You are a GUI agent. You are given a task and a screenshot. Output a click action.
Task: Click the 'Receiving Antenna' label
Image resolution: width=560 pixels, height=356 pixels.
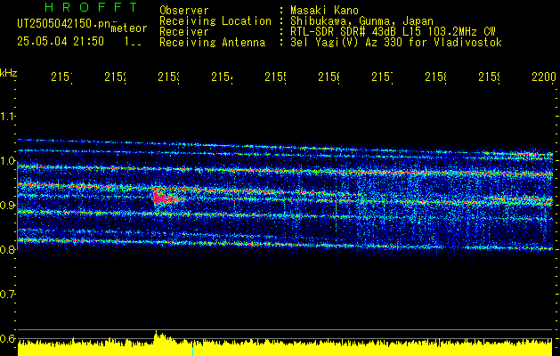212,43
